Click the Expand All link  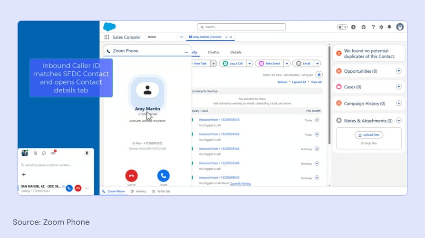299,82
